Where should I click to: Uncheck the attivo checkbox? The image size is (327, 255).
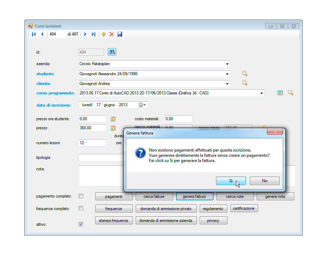[x=81, y=224]
